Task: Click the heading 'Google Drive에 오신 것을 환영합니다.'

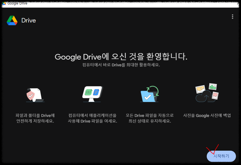Action: tap(121, 56)
